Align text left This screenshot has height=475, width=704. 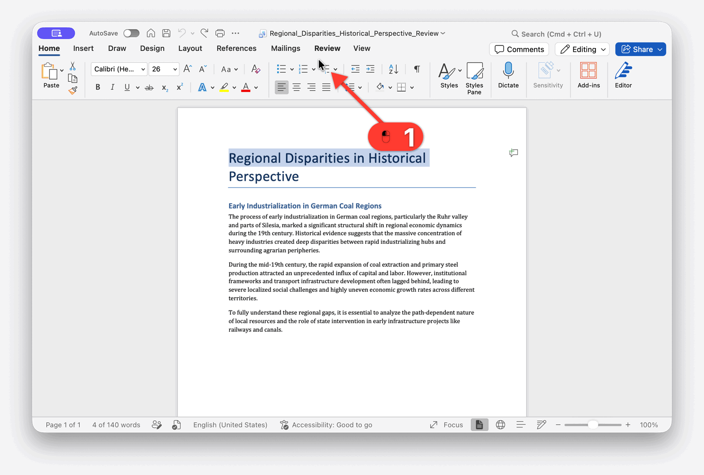(x=282, y=87)
